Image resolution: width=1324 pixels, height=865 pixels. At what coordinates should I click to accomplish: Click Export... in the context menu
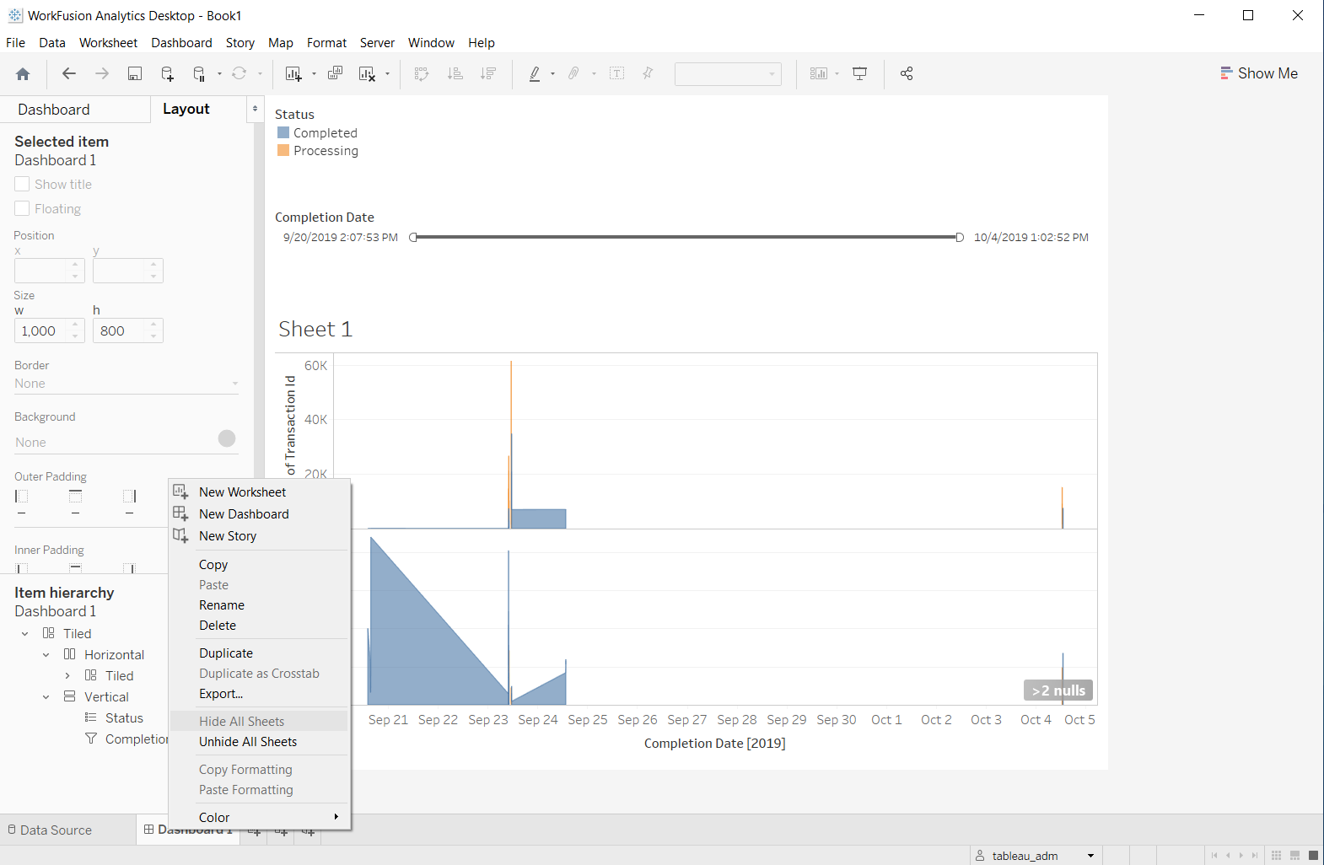click(260, 694)
